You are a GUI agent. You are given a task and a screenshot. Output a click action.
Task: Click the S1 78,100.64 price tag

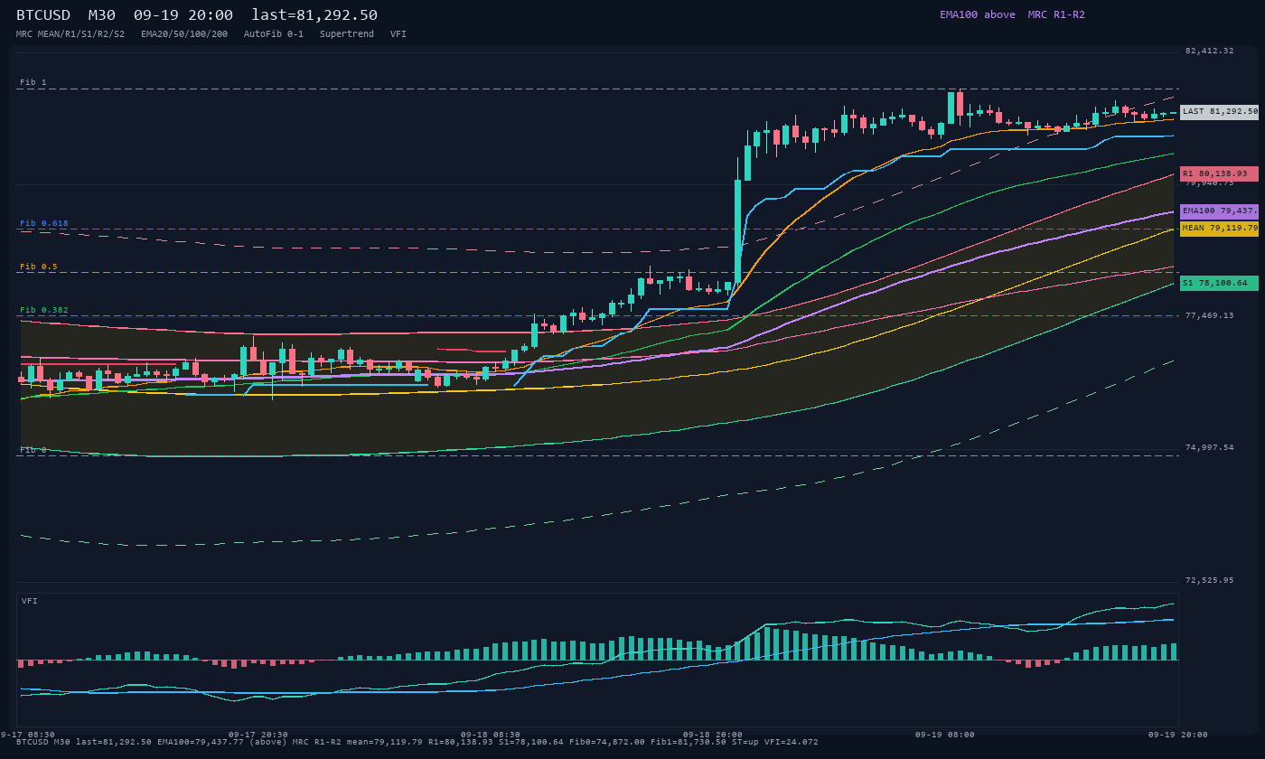click(x=1219, y=283)
